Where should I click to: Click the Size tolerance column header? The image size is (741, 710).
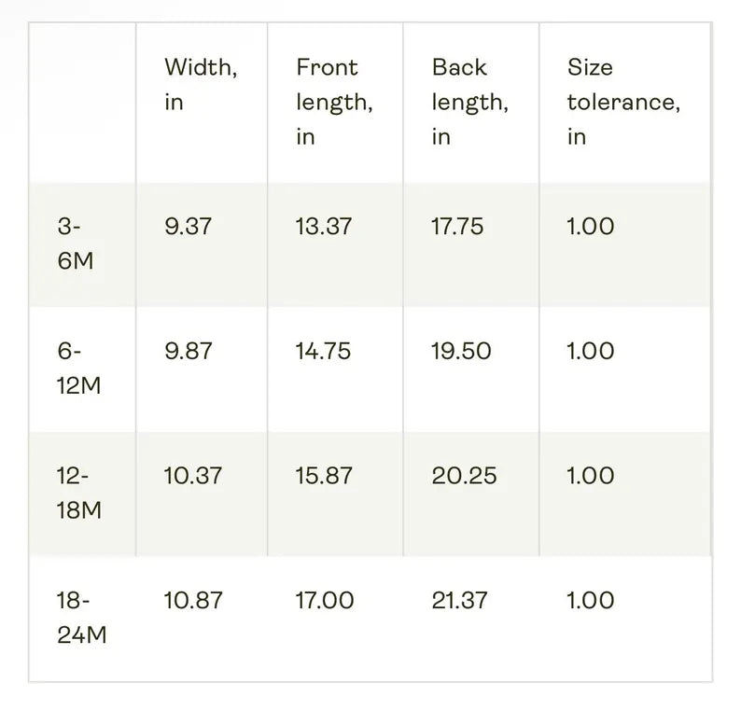click(x=622, y=102)
